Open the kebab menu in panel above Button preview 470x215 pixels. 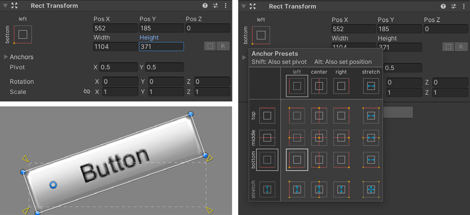(x=226, y=5)
